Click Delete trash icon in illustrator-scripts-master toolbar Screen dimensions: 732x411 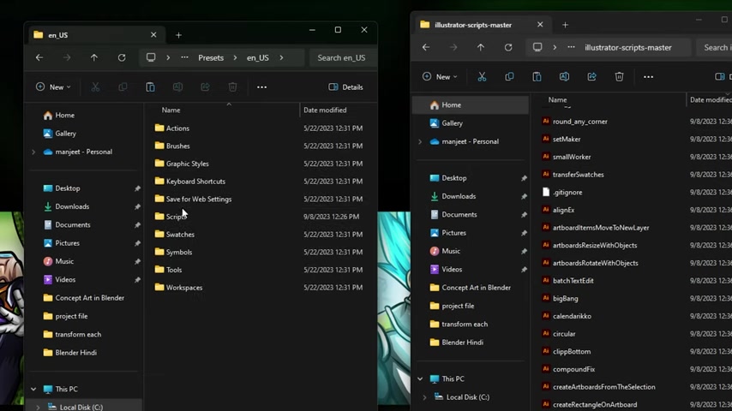[619, 77]
